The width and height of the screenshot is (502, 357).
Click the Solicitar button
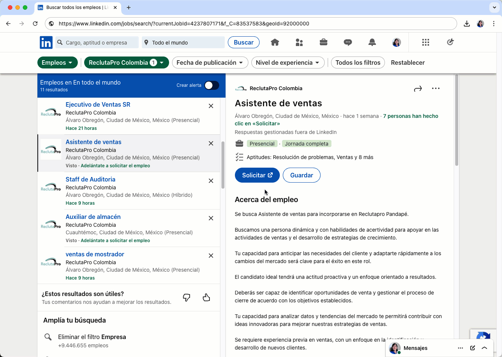point(257,175)
